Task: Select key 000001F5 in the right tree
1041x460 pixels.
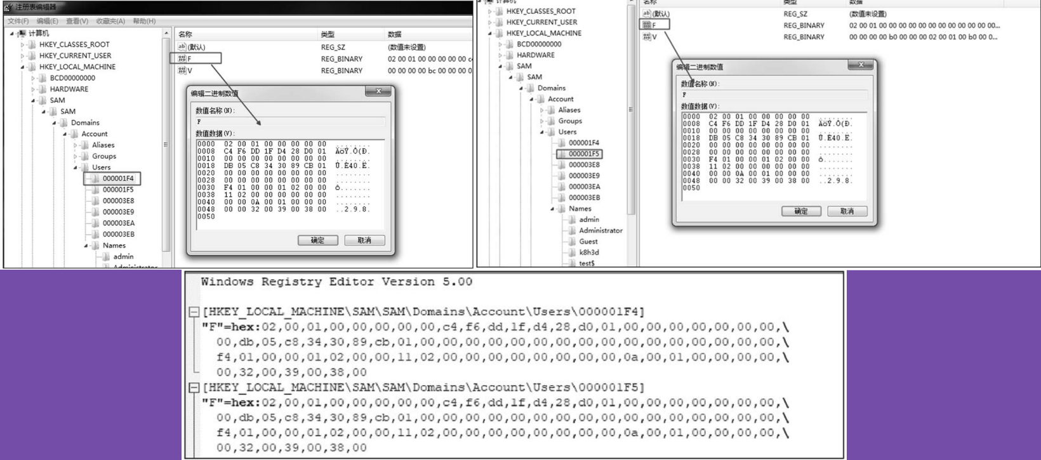Action: coord(584,154)
